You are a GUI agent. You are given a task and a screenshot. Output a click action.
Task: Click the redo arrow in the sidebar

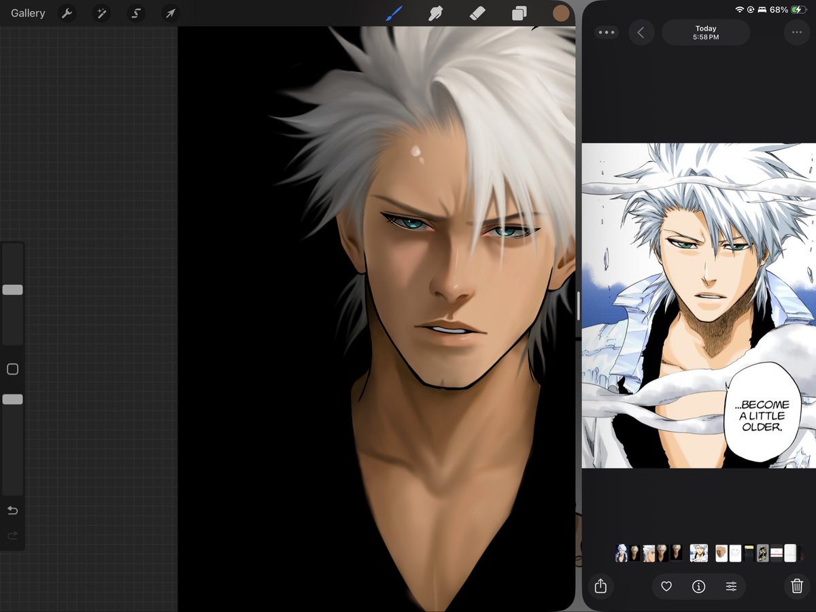click(12, 536)
